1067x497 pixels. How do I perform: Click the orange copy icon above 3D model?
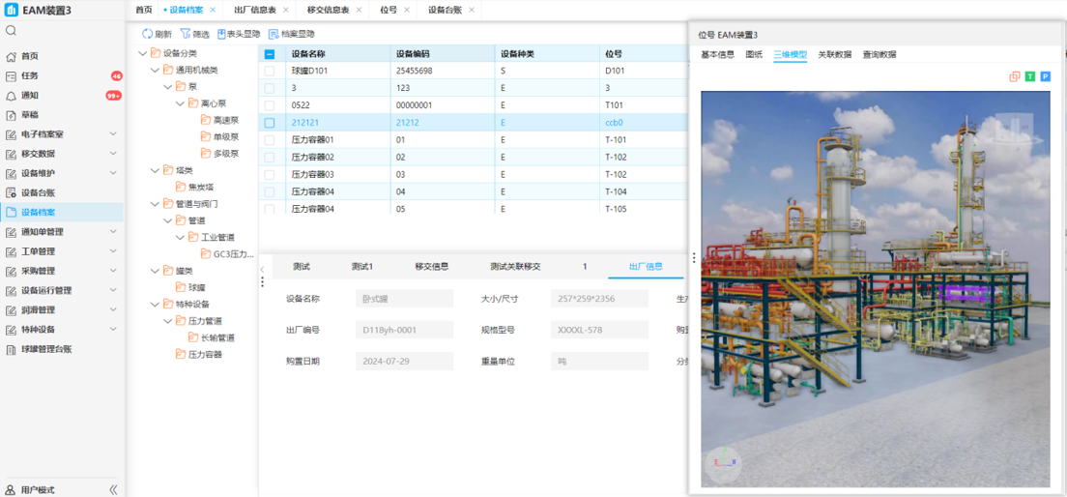tap(1015, 77)
